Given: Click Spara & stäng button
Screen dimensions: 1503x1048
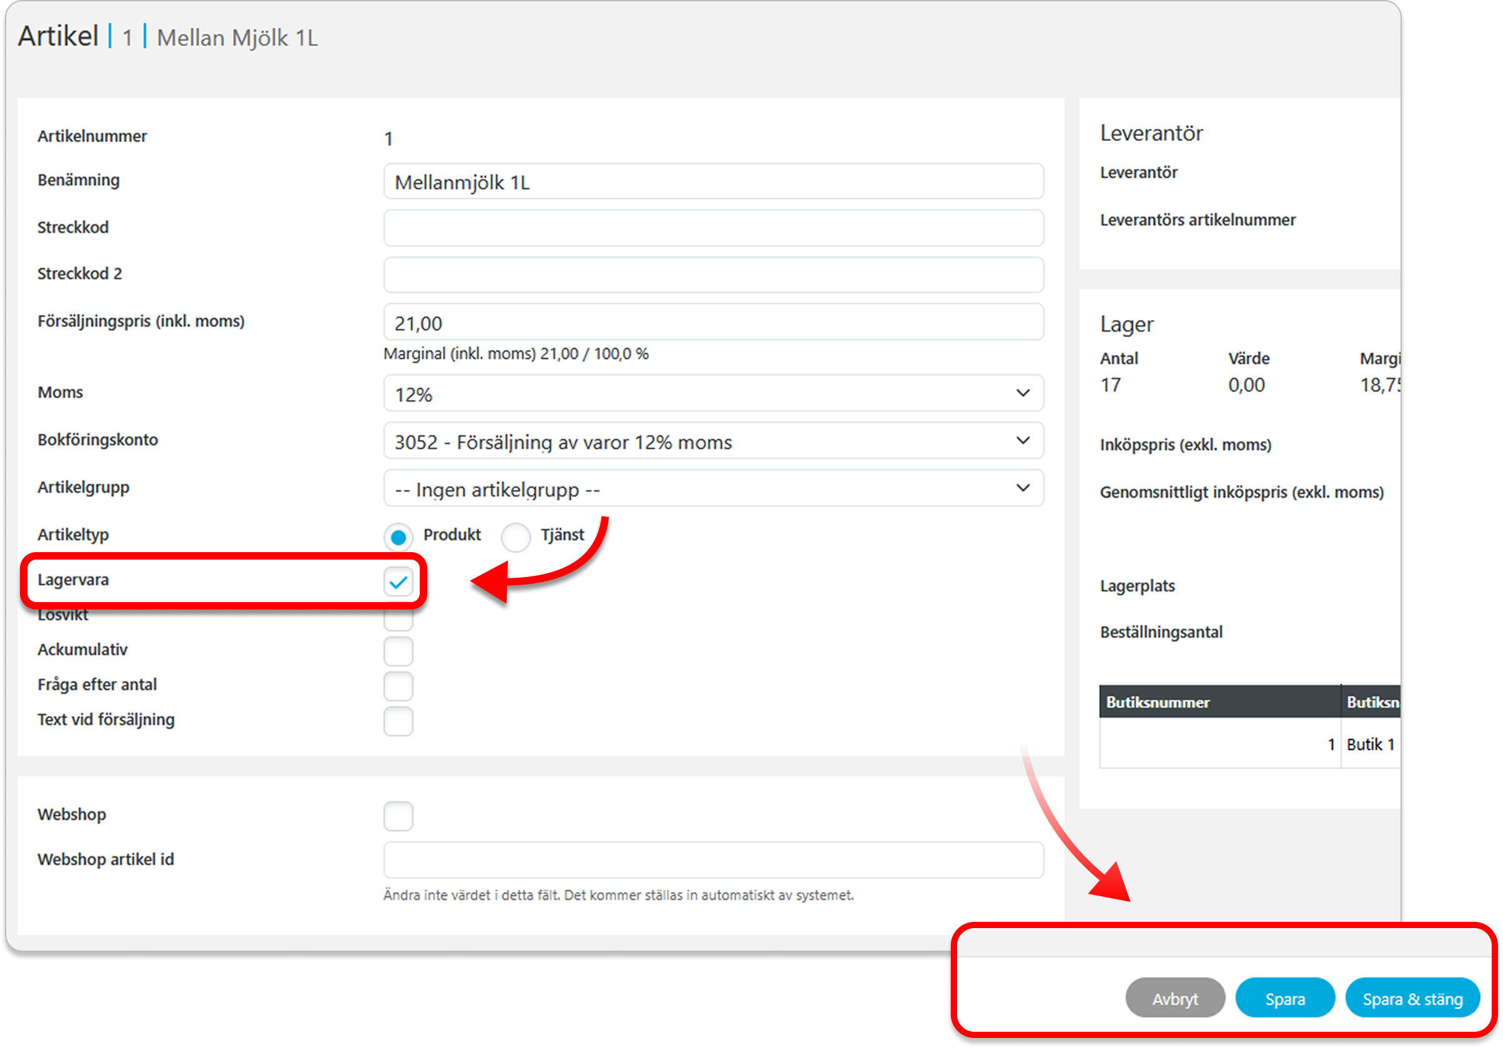Looking at the screenshot, I should point(1412,997).
